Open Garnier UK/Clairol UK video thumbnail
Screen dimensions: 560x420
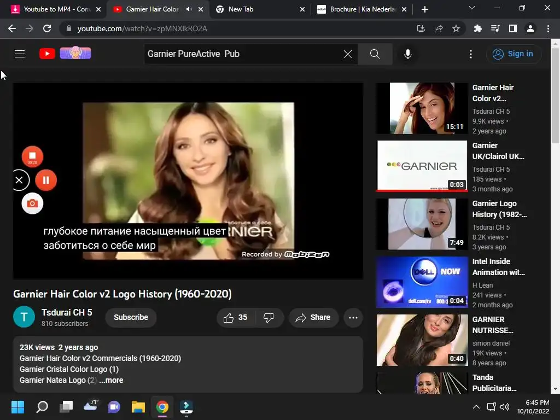(422, 166)
